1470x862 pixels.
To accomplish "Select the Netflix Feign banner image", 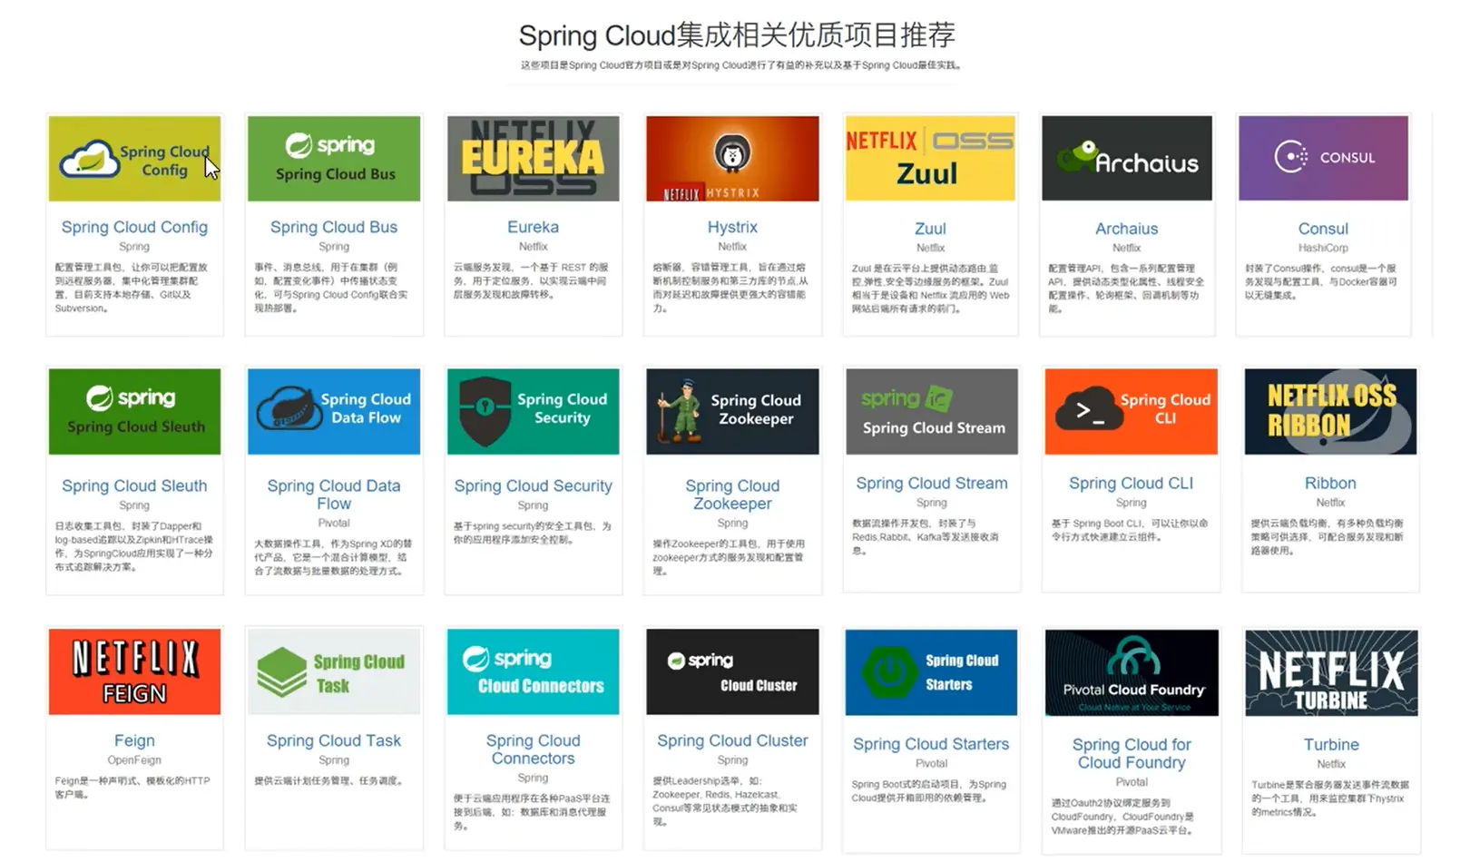I will coord(134,671).
